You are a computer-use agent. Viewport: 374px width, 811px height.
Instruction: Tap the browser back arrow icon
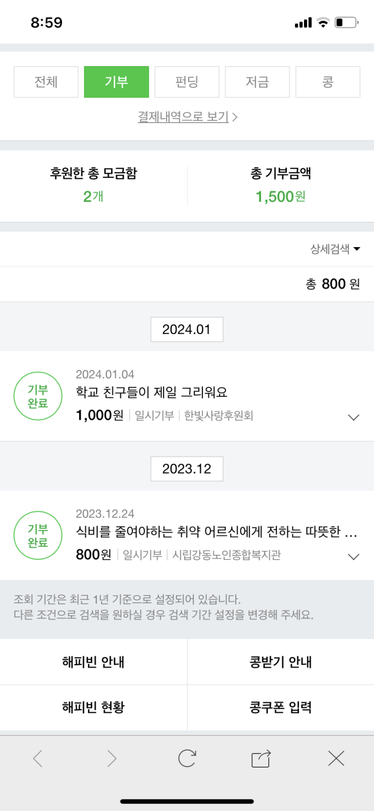point(38,759)
